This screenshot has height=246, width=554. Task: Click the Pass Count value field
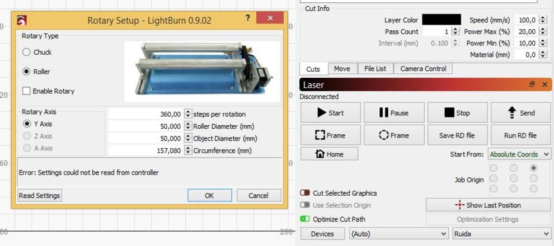click(x=437, y=31)
